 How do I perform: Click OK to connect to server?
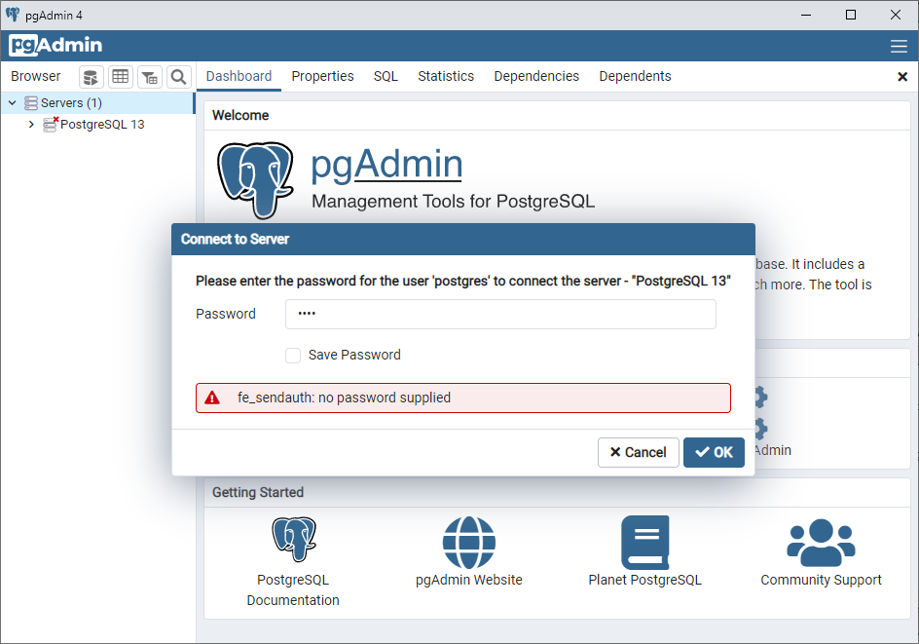[x=714, y=452]
